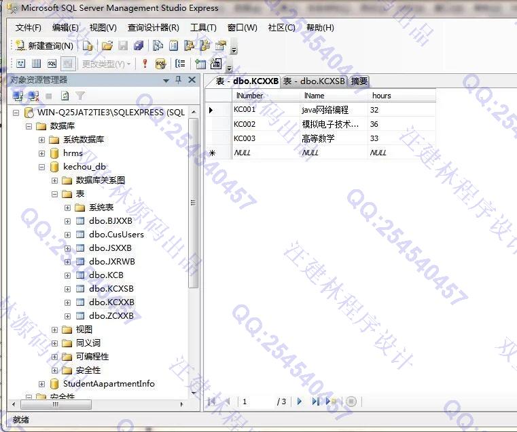Expand the 数据库关系图 folder
Screen dimensions: 517x432
(54, 180)
